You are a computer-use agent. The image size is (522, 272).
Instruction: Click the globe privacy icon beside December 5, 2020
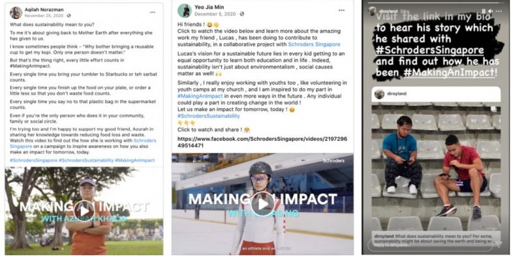(x=242, y=14)
